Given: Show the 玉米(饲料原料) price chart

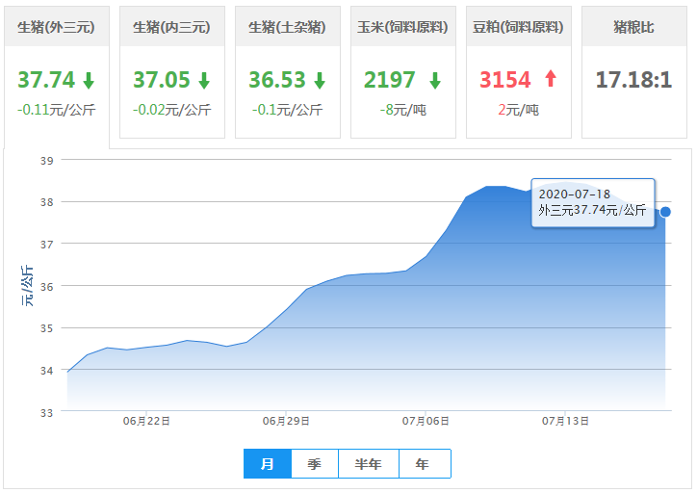Looking at the screenshot, I should pos(402,27).
